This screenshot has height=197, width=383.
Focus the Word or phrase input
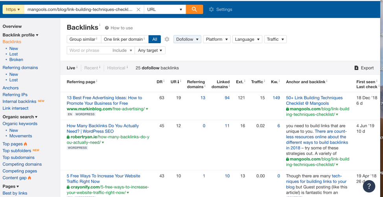(88, 51)
